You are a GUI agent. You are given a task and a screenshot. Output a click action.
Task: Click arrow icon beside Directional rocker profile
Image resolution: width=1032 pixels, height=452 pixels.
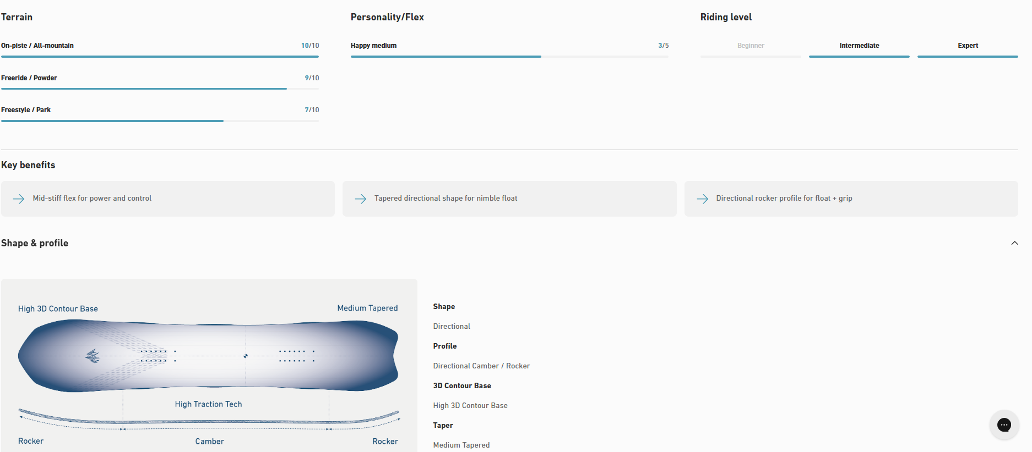(x=702, y=199)
